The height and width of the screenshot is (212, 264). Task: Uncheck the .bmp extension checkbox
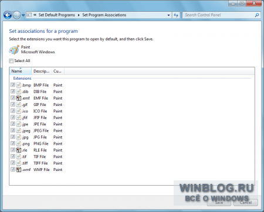pos(13,85)
